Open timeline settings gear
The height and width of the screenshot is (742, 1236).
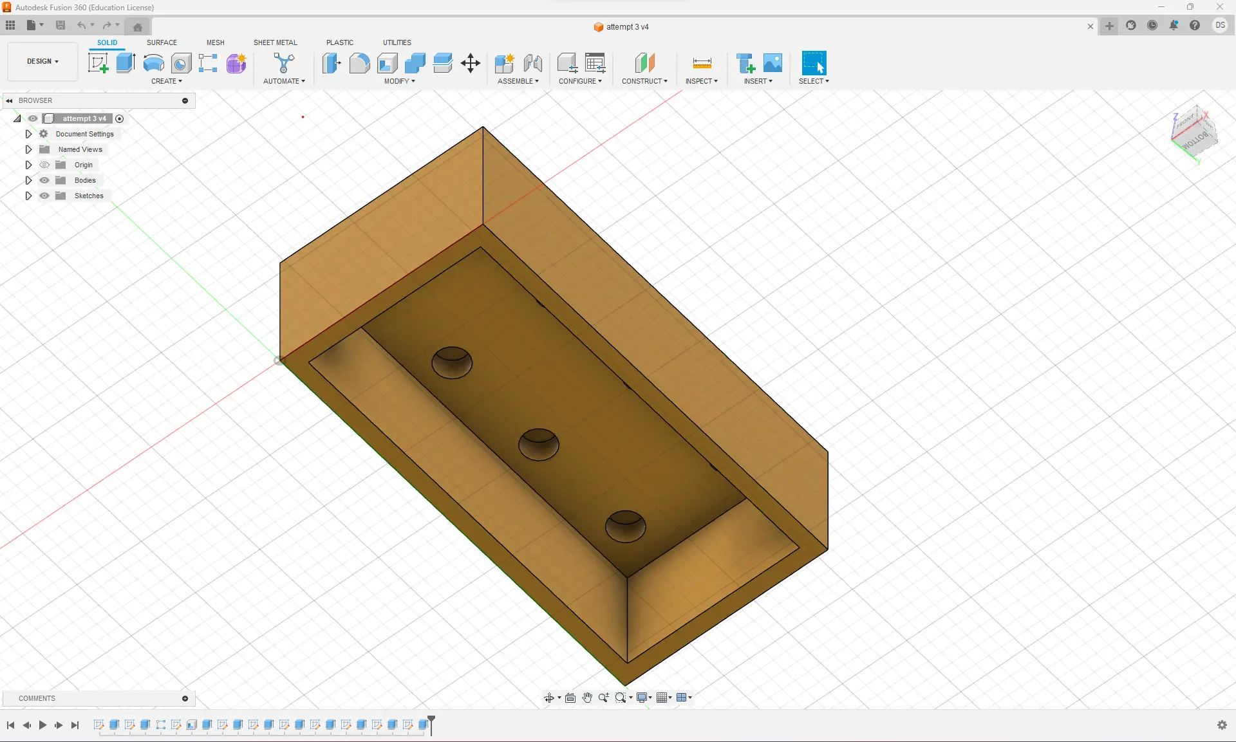1222,725
